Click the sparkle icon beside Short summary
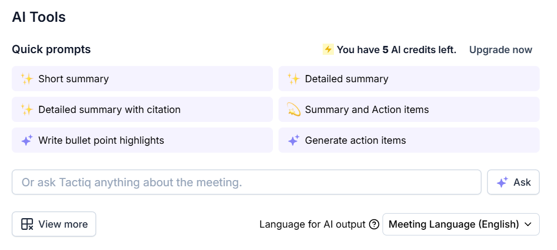 [x=27, y=79]
